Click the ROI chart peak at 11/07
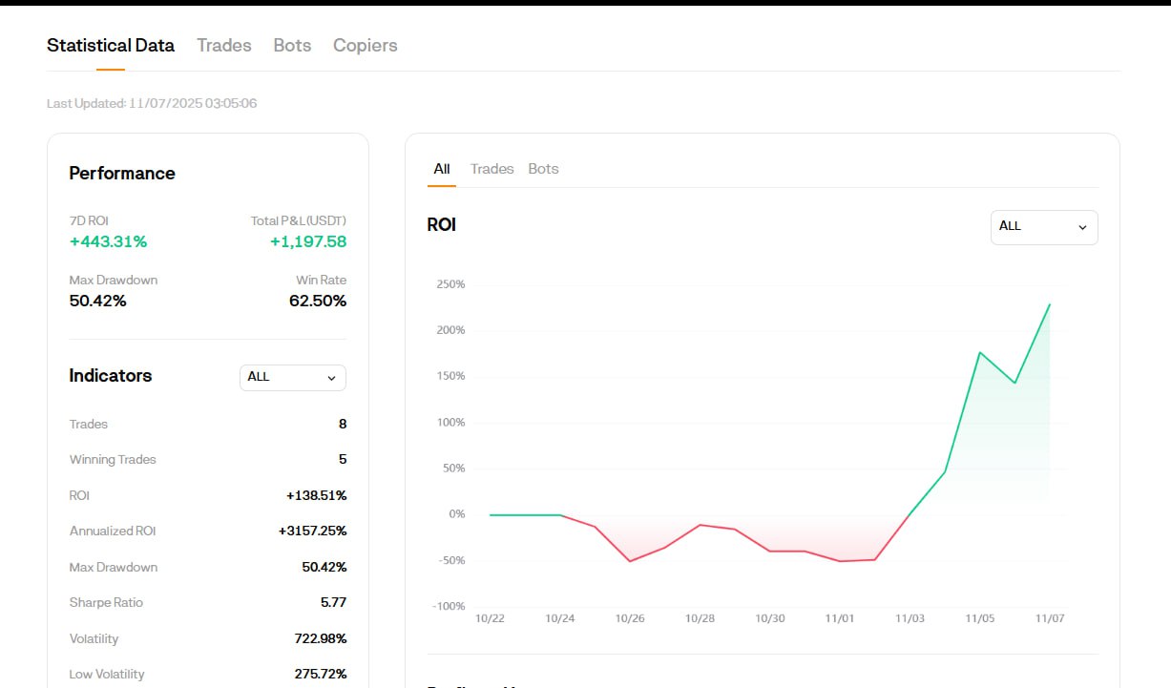 pyautogui.click(x=1050, y=304)
